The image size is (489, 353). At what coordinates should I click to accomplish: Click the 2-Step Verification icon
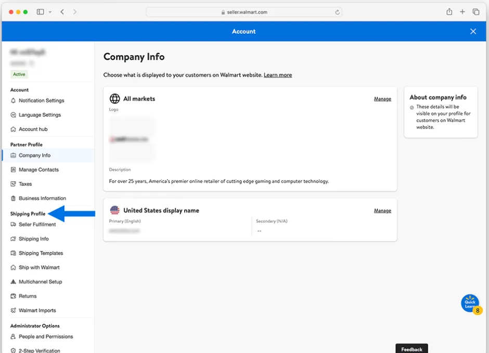(13, 351)
